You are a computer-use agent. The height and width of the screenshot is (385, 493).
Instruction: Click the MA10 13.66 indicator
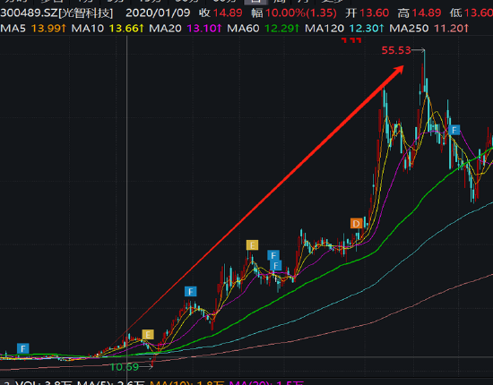coord(108,29)
